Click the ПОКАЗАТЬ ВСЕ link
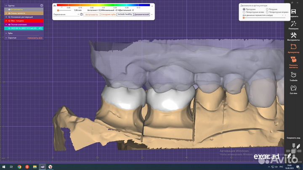This screenshot has width=303, height=170. (x=35, y=38)
